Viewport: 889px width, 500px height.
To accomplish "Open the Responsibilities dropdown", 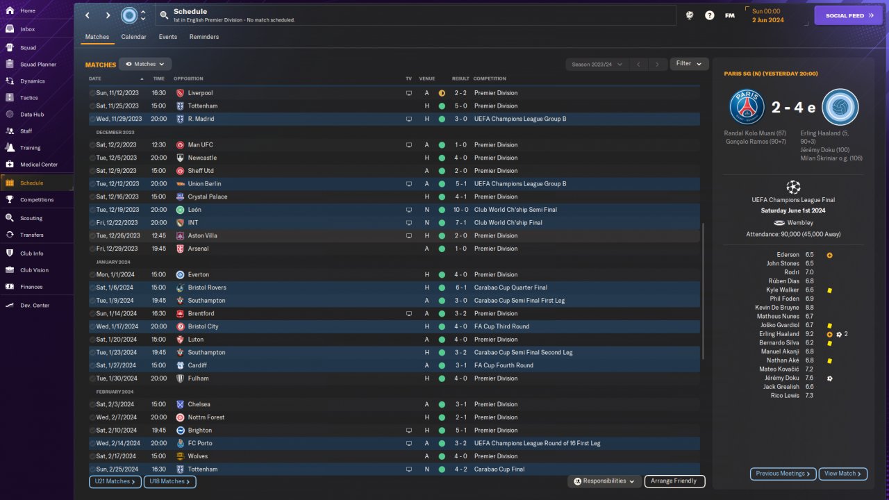I will point(604,481).
